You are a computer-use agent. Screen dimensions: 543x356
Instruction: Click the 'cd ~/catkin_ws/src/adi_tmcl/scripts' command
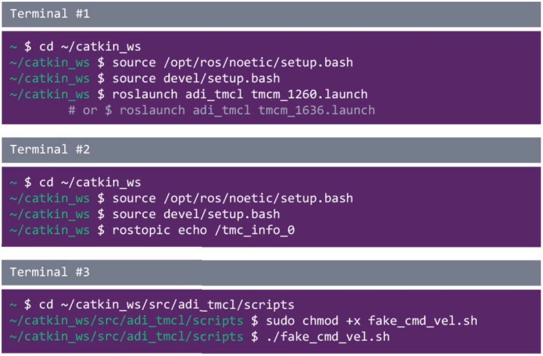coord(166,305)
